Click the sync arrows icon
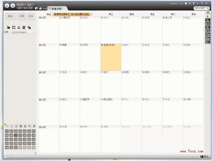 pos(19,28)
